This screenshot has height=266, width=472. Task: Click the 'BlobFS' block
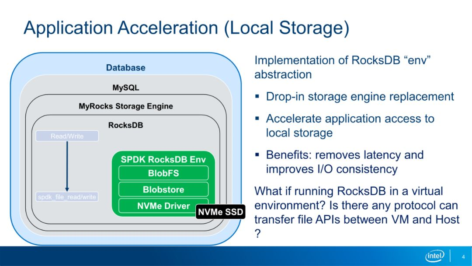pyautogui.click(x=163, y=173)
